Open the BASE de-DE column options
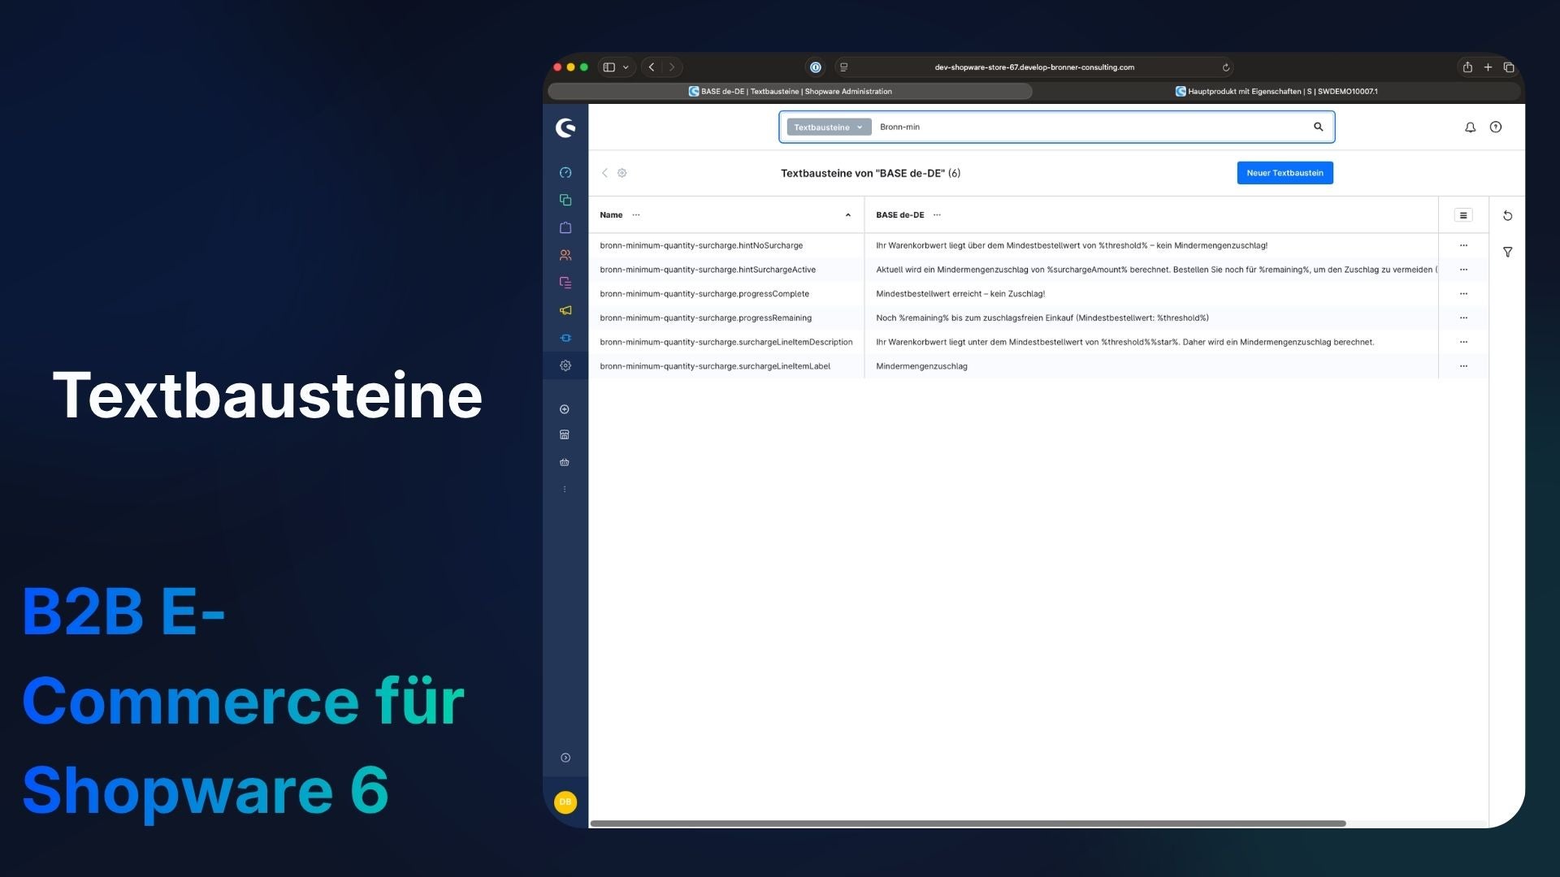1560x877 pixels. click(937, 215)
